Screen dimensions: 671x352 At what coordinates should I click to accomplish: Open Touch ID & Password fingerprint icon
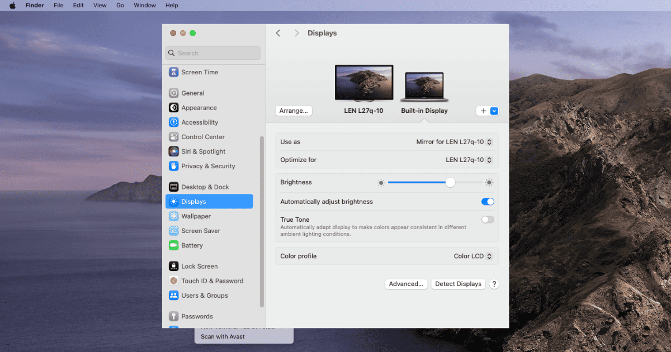pos(174,281)
